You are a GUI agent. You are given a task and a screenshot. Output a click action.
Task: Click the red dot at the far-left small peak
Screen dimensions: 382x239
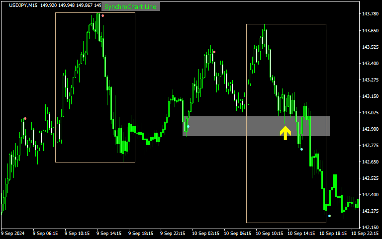click(x=25, y=118)
